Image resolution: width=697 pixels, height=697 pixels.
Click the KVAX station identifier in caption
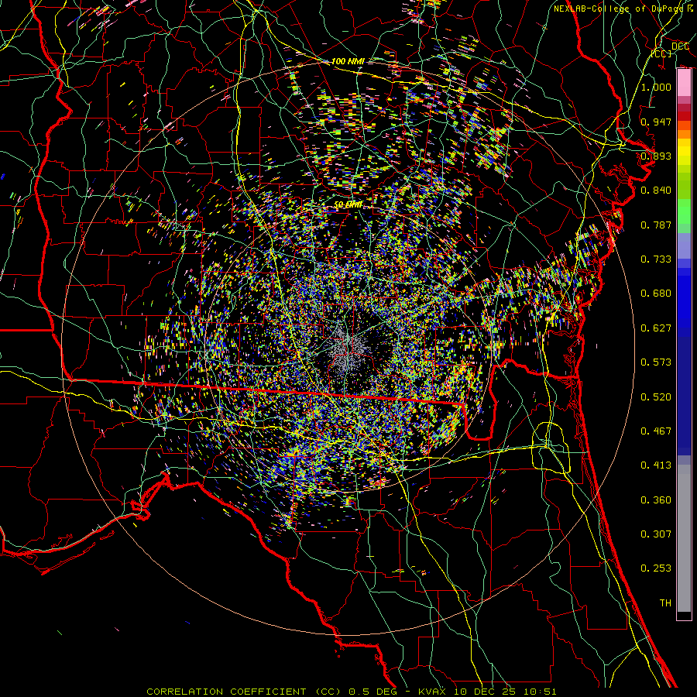433,692
